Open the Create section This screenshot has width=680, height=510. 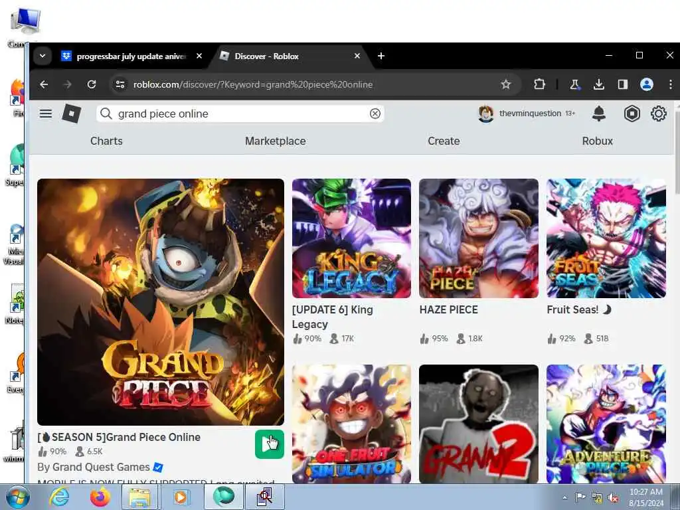point(444,141)
